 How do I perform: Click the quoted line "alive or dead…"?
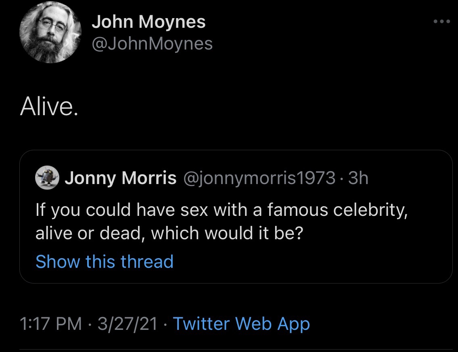point(169,234)
